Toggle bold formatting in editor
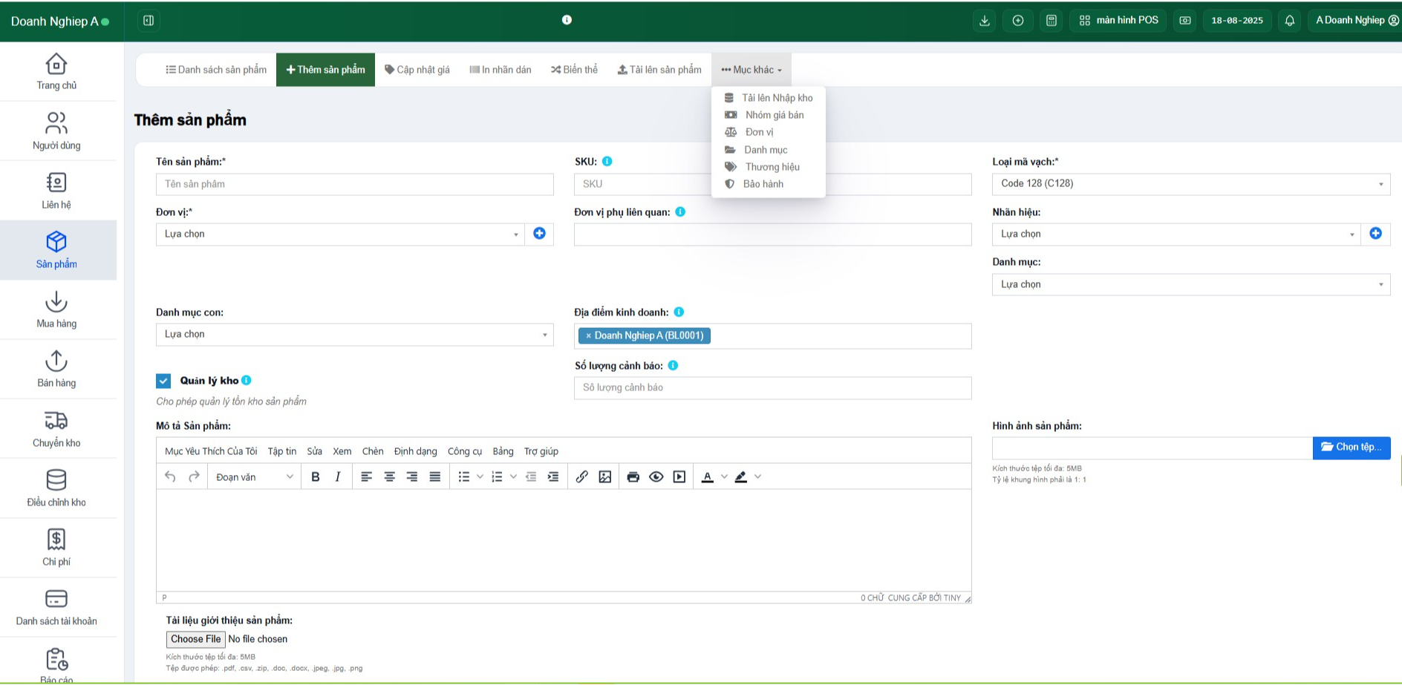This screenshot has width=1402, height=685. pos(316,476)
